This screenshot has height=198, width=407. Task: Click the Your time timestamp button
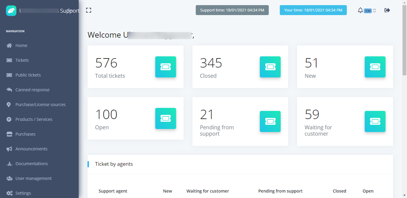(x=313, y=10)
